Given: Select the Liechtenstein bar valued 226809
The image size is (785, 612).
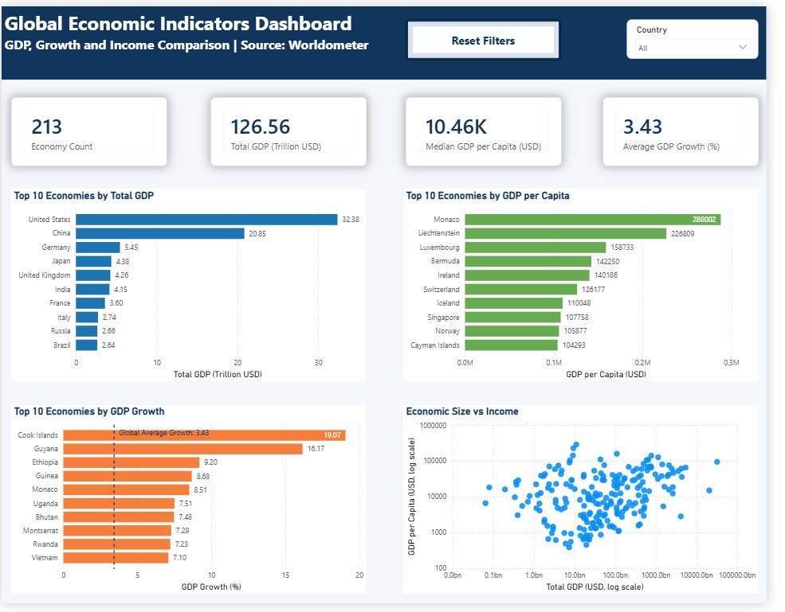Looking at the screenshot, I should click(x=566, y=233).
